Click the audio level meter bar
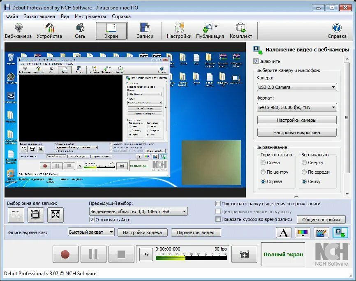 191,258
